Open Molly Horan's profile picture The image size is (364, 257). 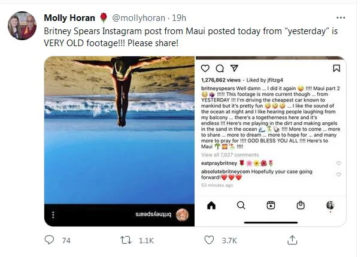pyautogui.click(x=22, y=26)
